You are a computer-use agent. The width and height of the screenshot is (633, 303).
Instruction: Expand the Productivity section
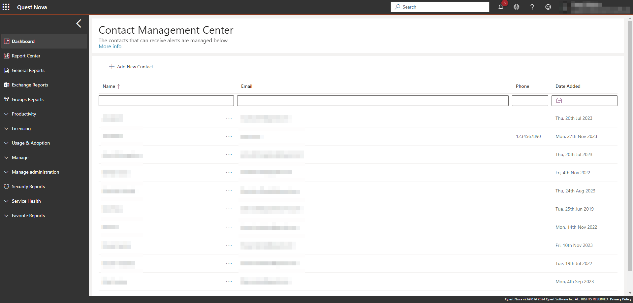pos(24,114)
